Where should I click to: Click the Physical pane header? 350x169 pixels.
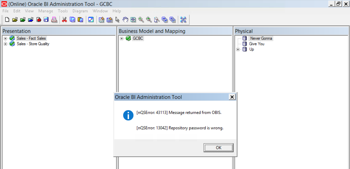pyautogui.click(x=291, y=31)
